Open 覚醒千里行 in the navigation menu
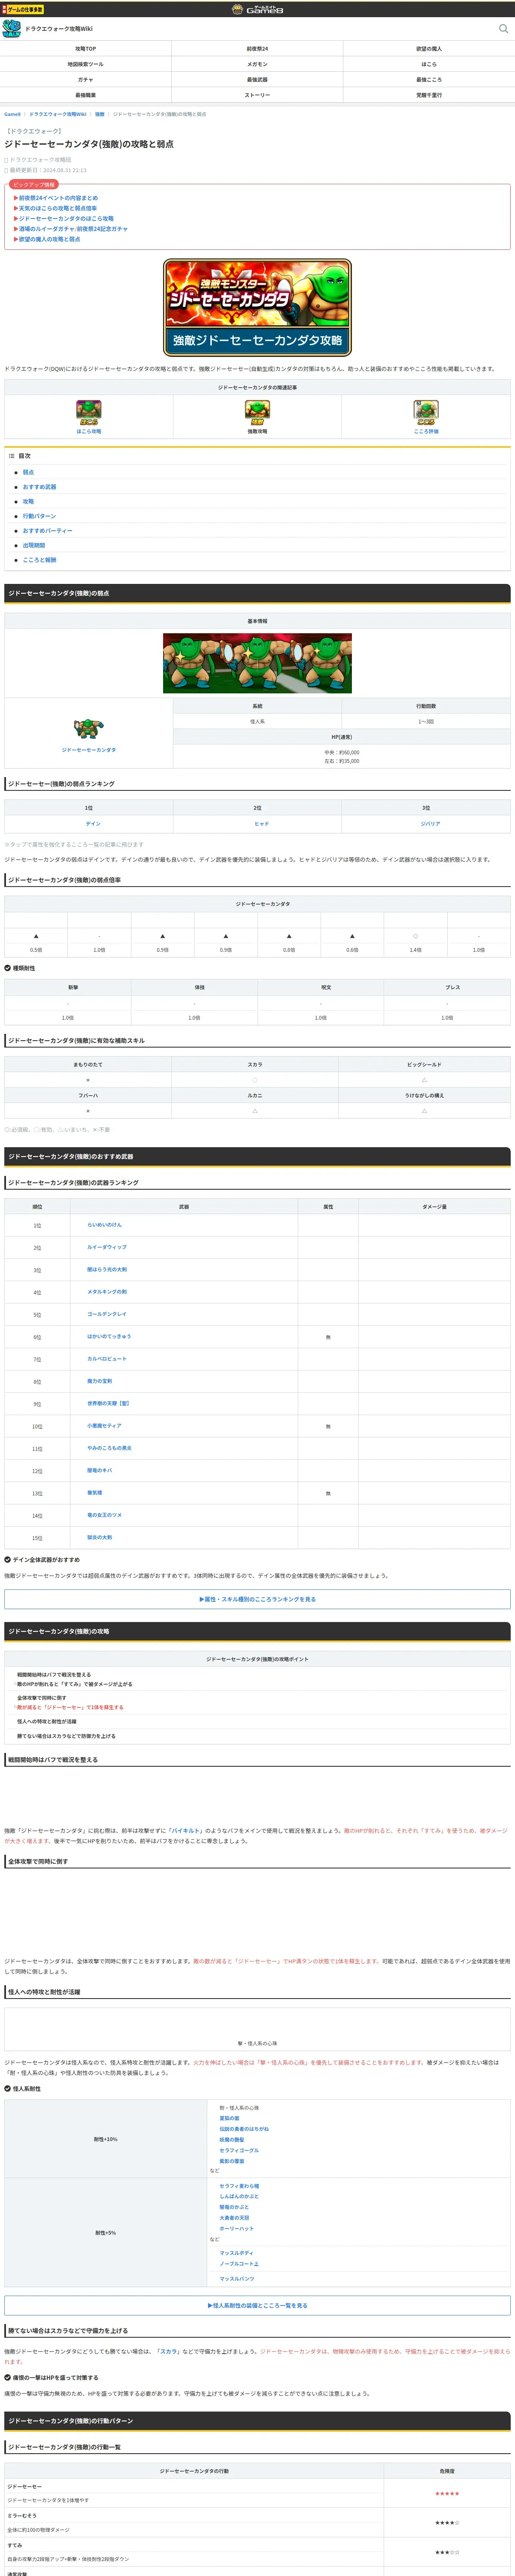515x2576 pixels. click(429, 95)
